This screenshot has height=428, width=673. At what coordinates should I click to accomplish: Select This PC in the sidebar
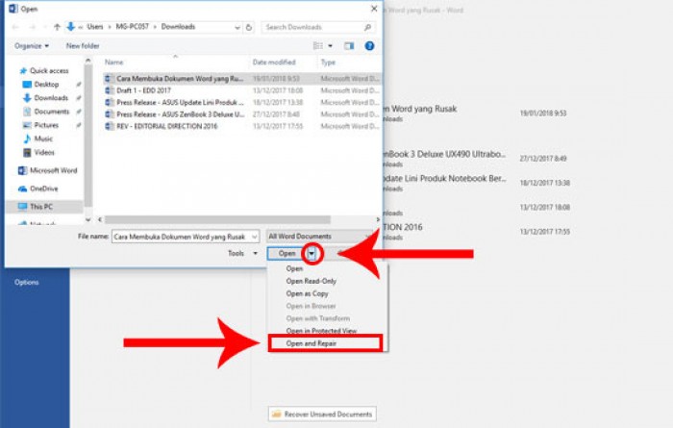[40, 207]
